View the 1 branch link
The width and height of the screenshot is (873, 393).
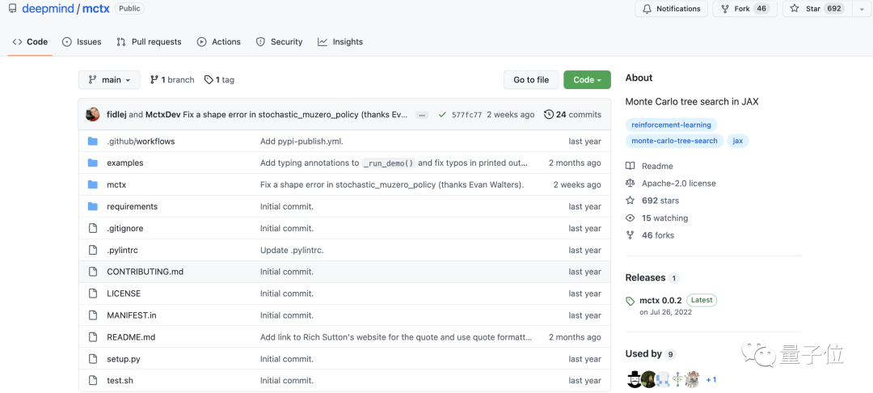172,79
